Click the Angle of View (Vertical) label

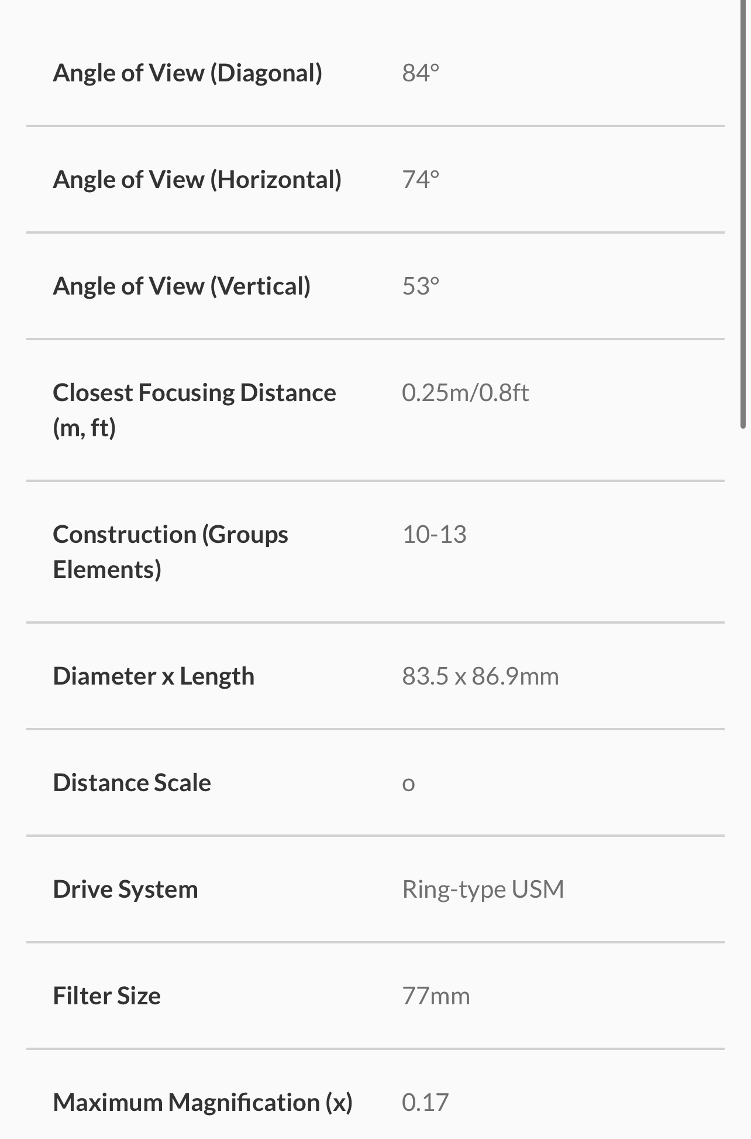coord(181,286)
